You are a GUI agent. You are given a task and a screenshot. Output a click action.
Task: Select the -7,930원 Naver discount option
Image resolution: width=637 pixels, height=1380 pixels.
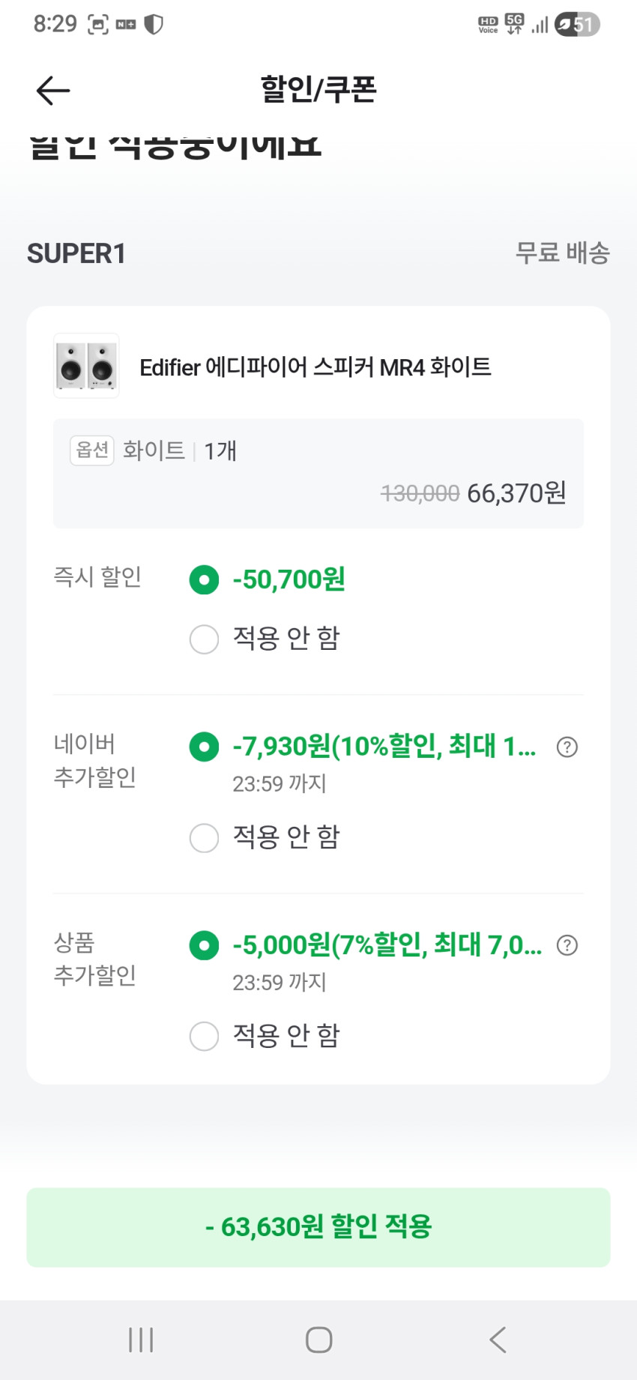click(x=204, y=747)
